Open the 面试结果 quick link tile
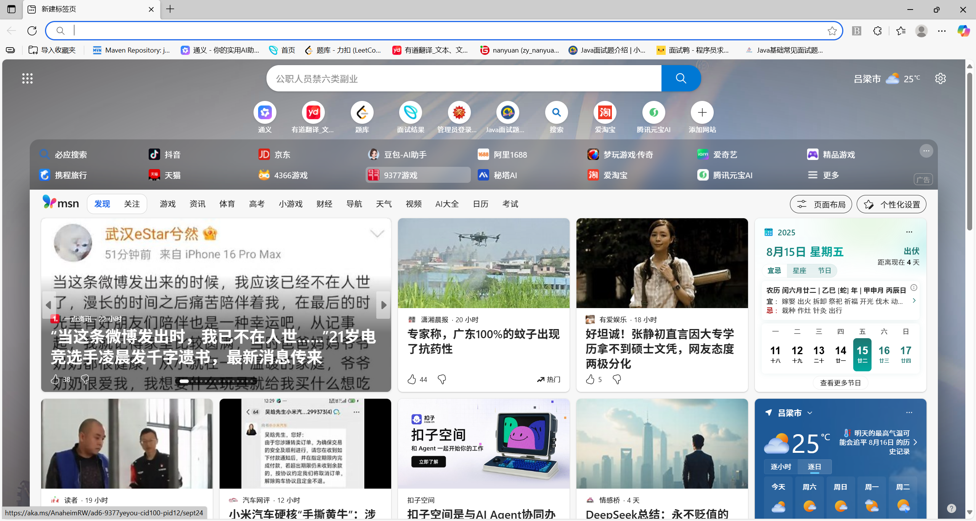Image resolution: width=976 pixels, height=521 pixels. [x=411, y=117]
